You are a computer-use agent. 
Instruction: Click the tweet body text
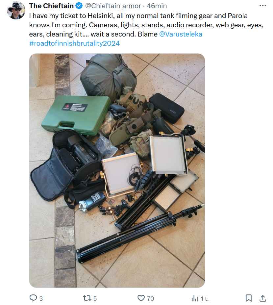pos(146,29)
